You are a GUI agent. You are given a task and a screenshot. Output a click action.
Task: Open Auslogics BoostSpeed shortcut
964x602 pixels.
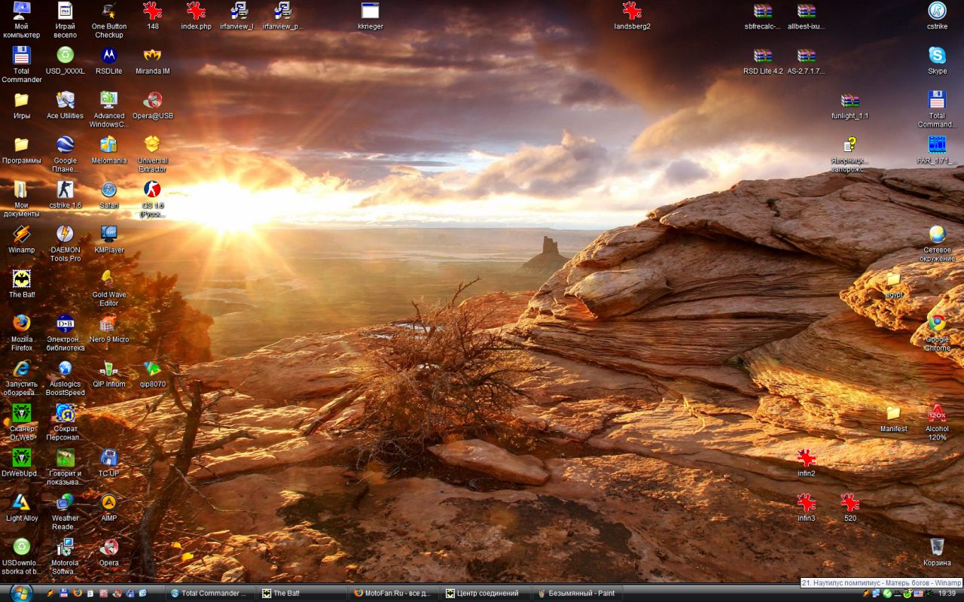click(x=66, y=378)
